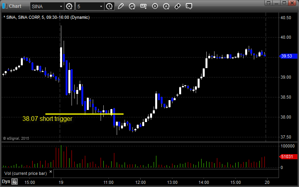Click the comment speech bubble icon
The height and width of the screenshot is (187, 299).
click(x=189, y=6)
